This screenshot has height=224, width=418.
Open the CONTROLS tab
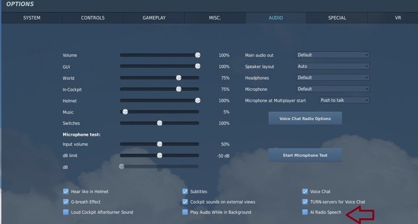(x=93, y=18)
